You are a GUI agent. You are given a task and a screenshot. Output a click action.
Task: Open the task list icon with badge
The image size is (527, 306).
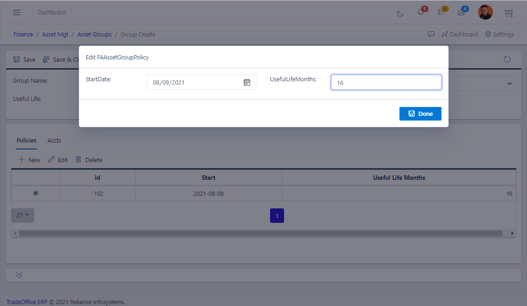point(441,13)
